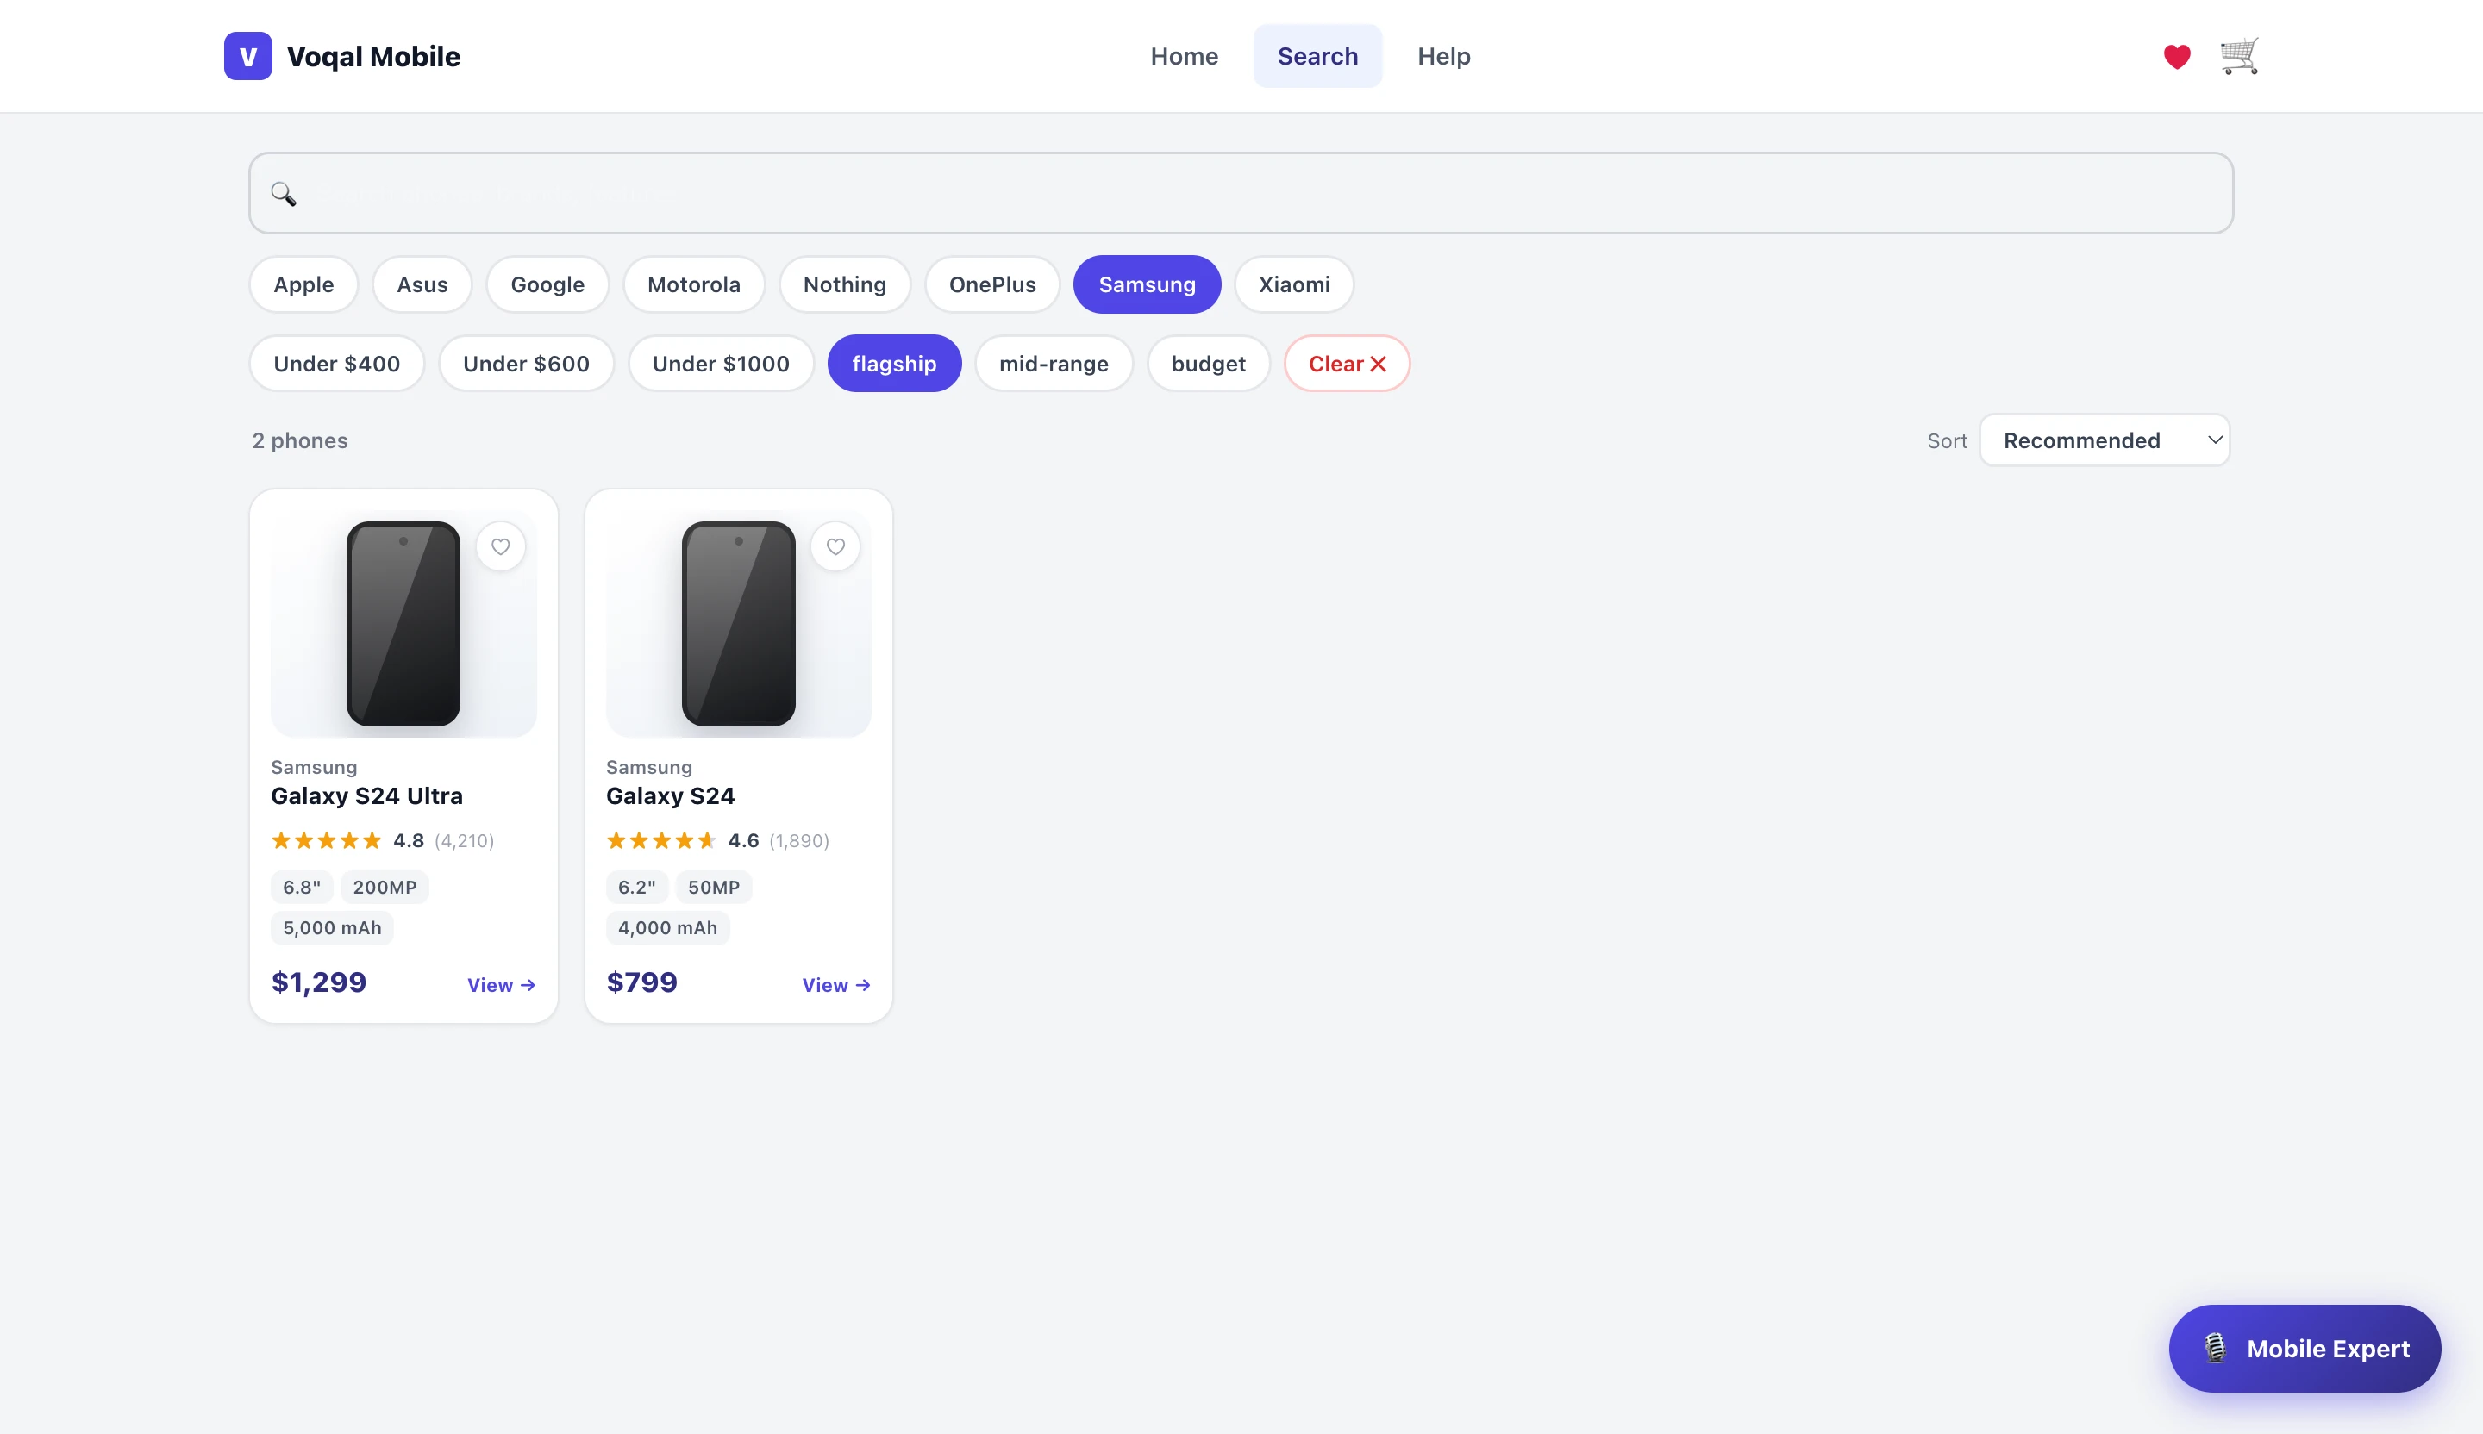This screenshot has height=1434, width=2483.
Task: Toggle the Nothing brand filter
Action: coord(844,284)
